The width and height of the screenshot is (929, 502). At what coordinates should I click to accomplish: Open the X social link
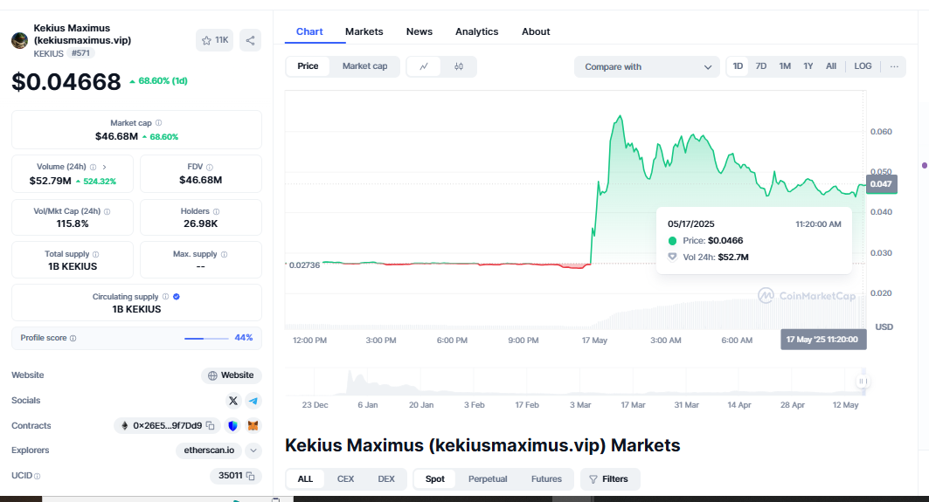[x=232, y=401]
